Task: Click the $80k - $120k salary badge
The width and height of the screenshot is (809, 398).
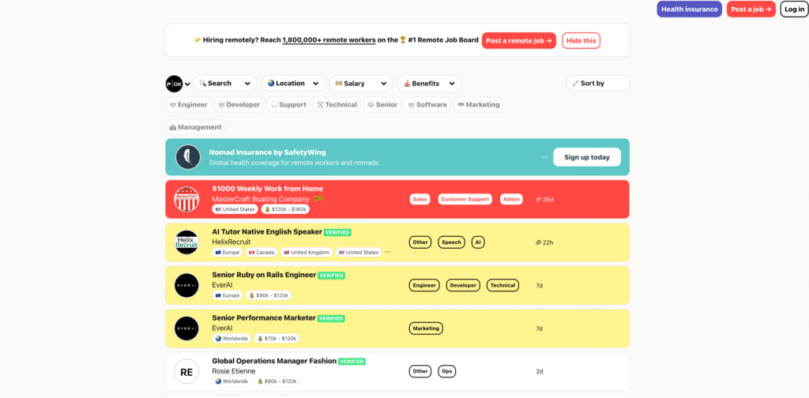Action: (x=277, y=382)
